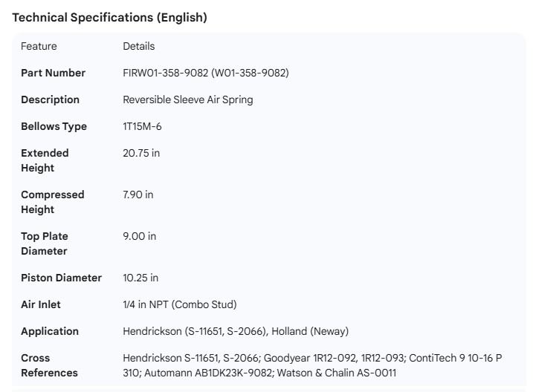
Task: Click the Details column header
Action: 138,46
